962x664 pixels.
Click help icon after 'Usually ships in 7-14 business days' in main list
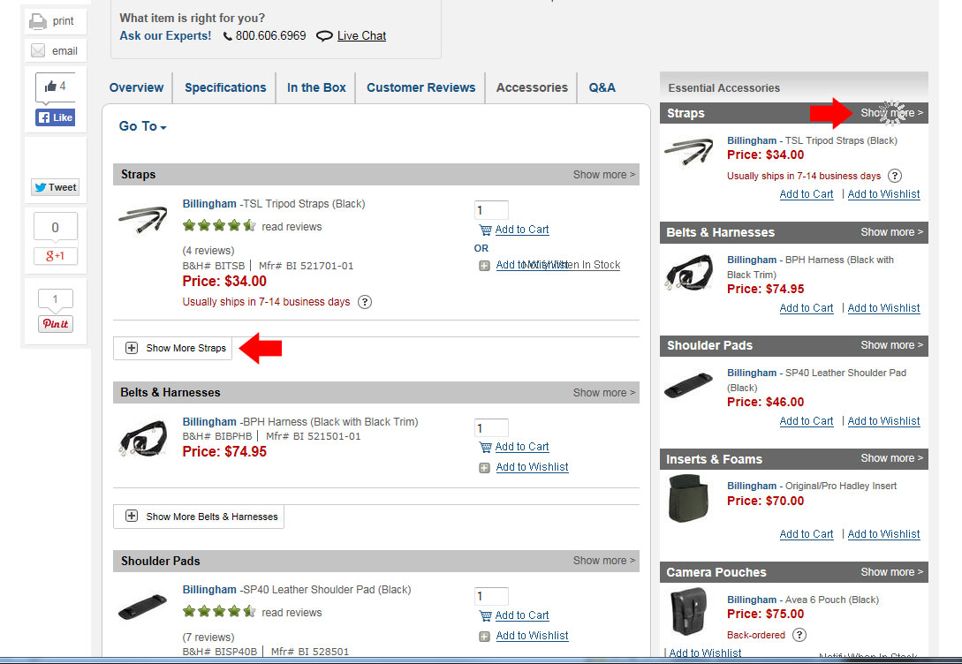click(365, 302)
